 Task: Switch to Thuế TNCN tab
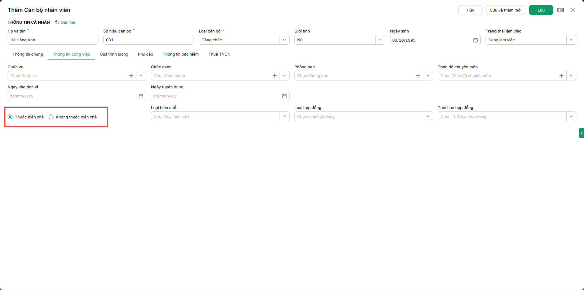click(x=219, y=54)
